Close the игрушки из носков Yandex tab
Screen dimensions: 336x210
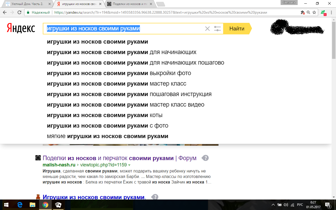click(x=100, y=4)
